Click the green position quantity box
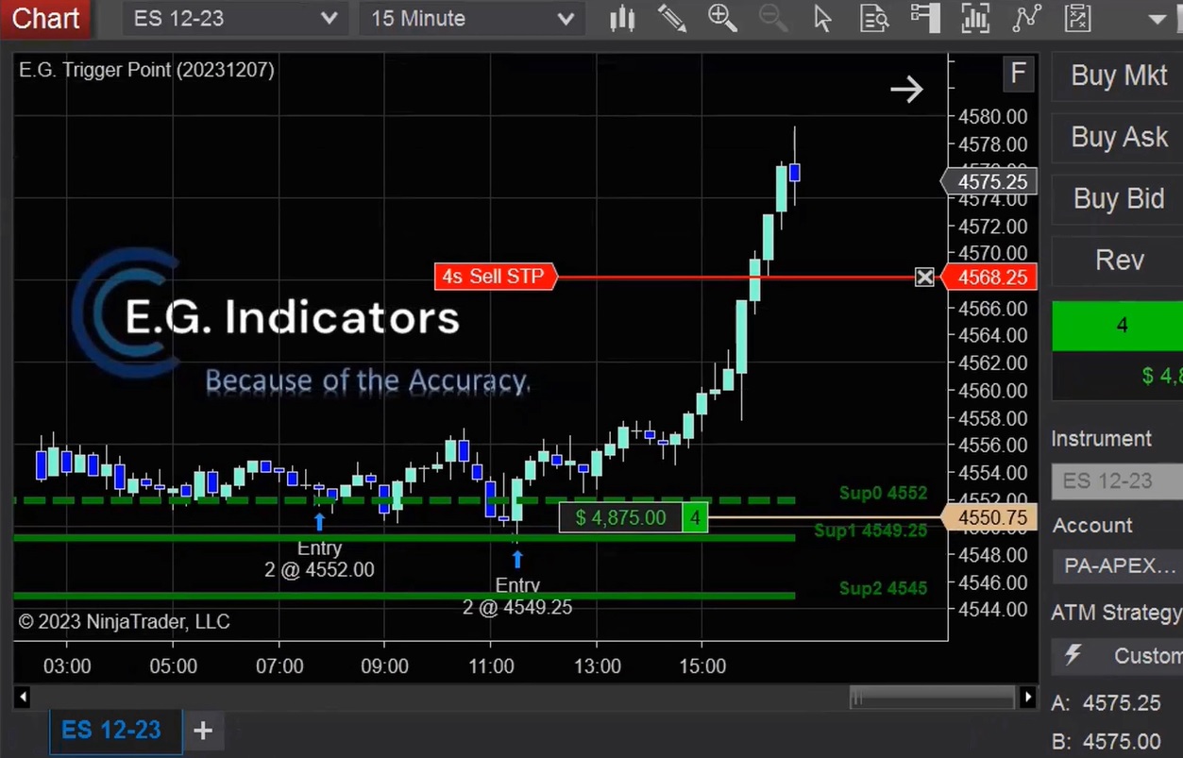This screenshot has height=758, width=1183. [x=1118, y=326]
